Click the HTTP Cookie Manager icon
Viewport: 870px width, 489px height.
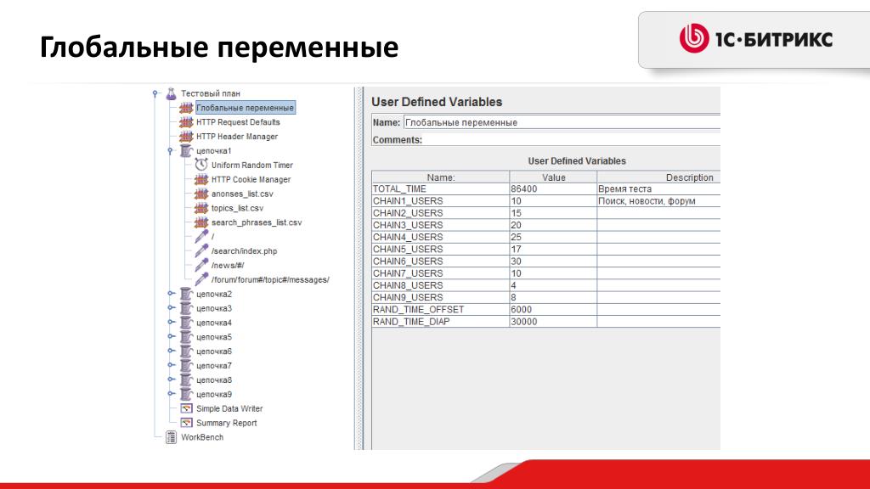[x=201, y=179]
